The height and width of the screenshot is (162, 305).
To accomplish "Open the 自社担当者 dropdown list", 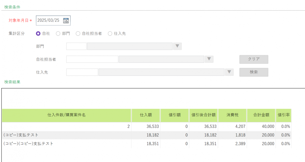I will coord(209,59).
